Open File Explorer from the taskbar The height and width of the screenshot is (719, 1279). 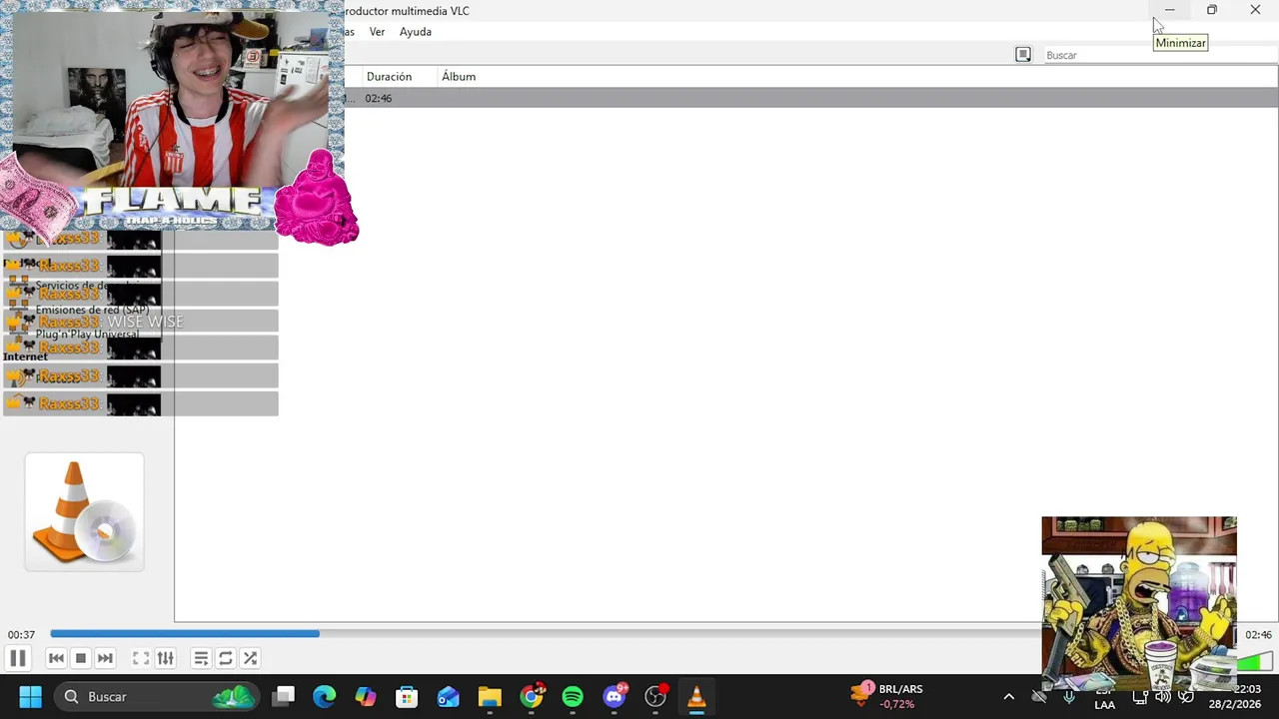[489, 697]
